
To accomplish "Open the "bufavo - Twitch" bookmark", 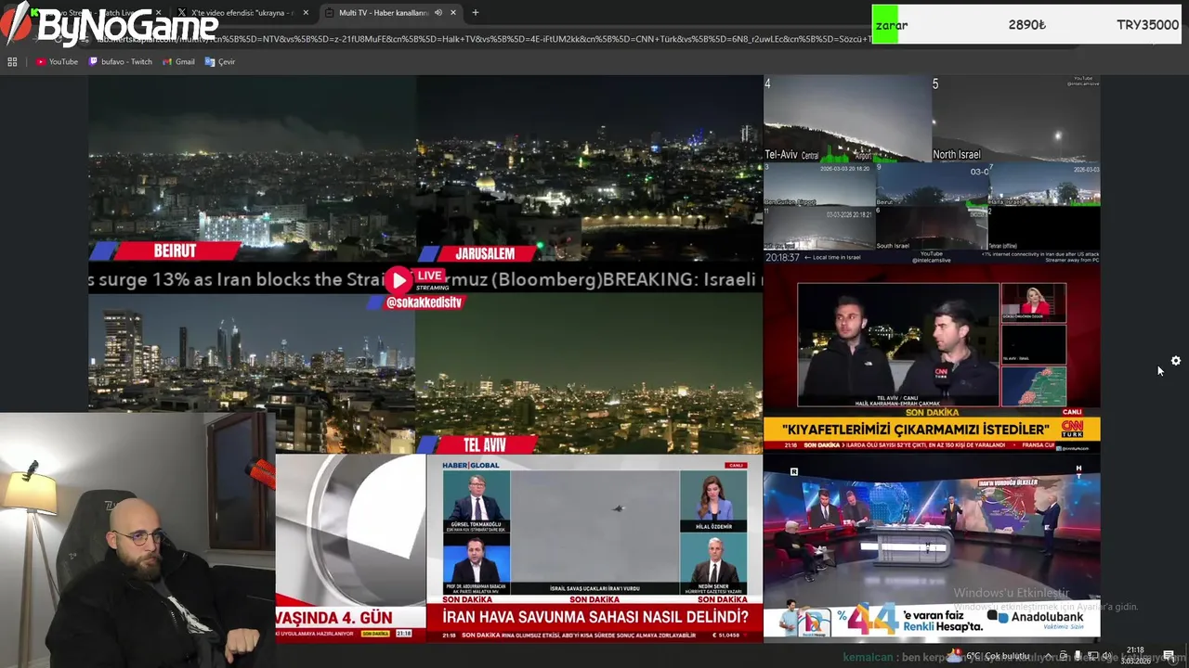I will [x=121, y=62].
